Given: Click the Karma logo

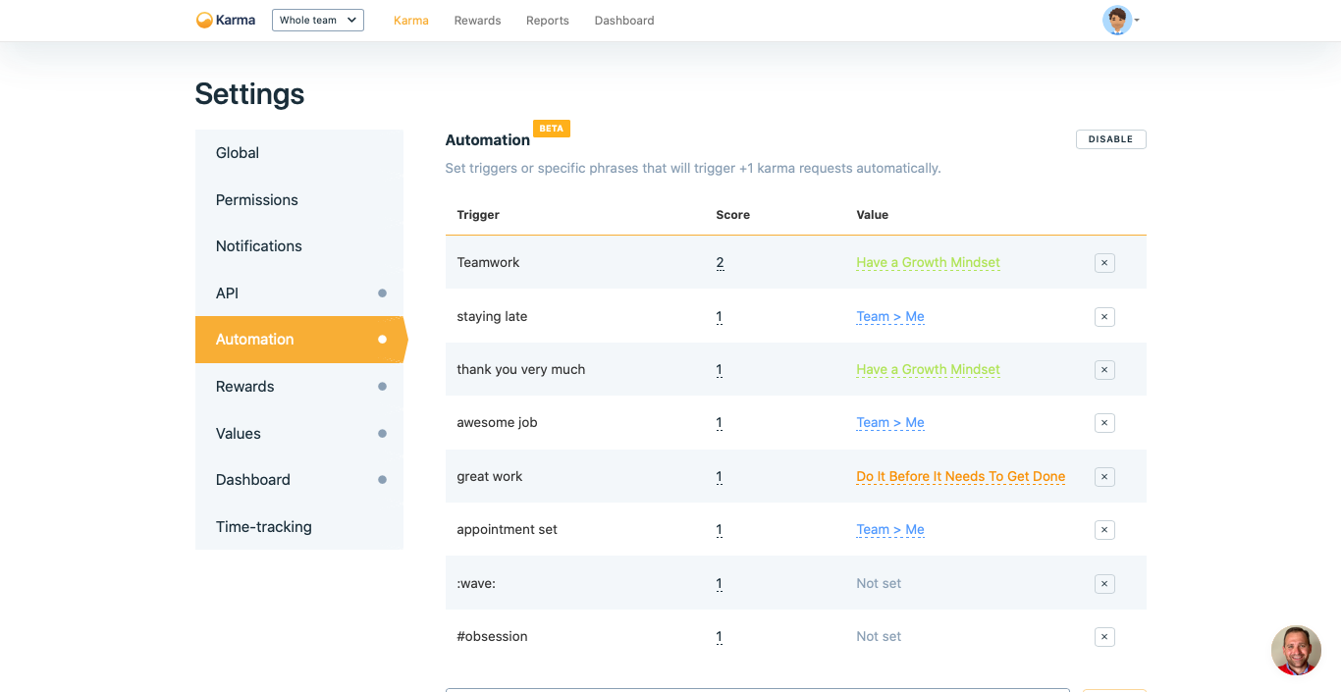Looking at the screenshot, I should click(x=226, y=20).
